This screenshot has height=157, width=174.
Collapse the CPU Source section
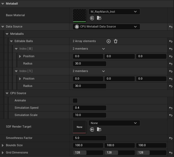coord(7,93)
